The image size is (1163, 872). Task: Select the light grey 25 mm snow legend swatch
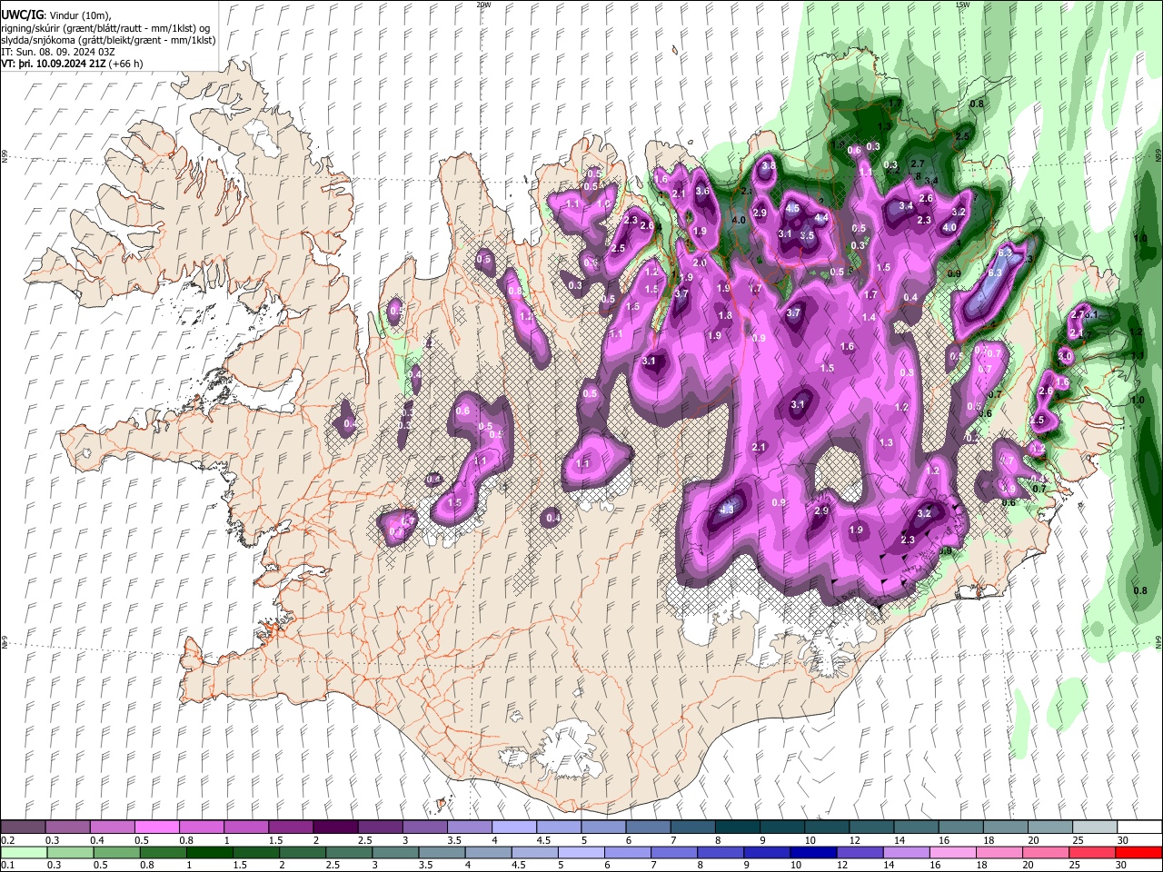[x=1093, y=827]
